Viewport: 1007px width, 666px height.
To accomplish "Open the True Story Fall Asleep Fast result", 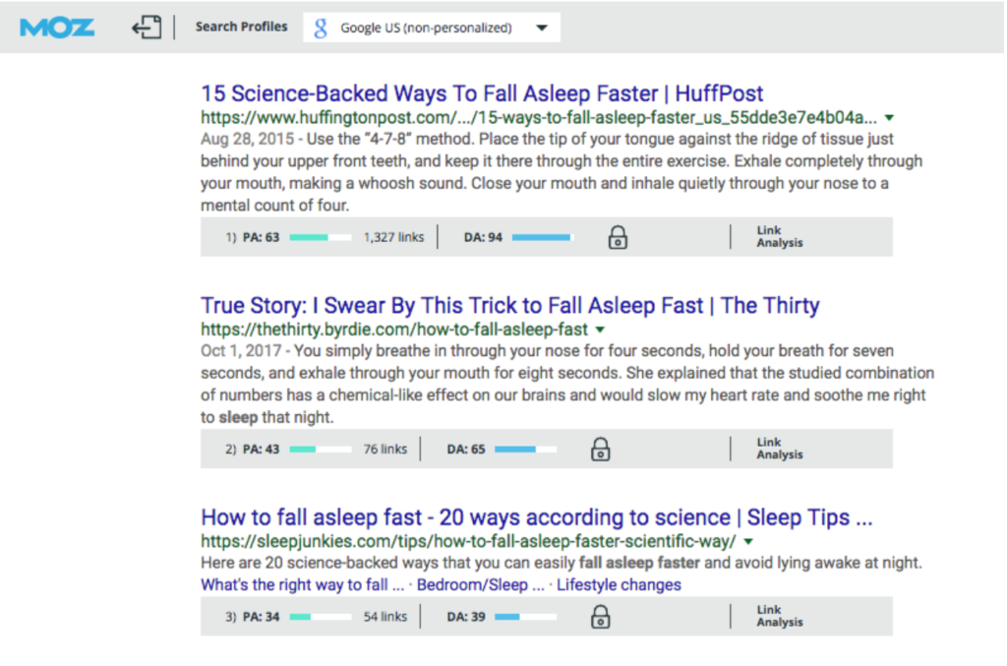I will click(x=510, y=306).
